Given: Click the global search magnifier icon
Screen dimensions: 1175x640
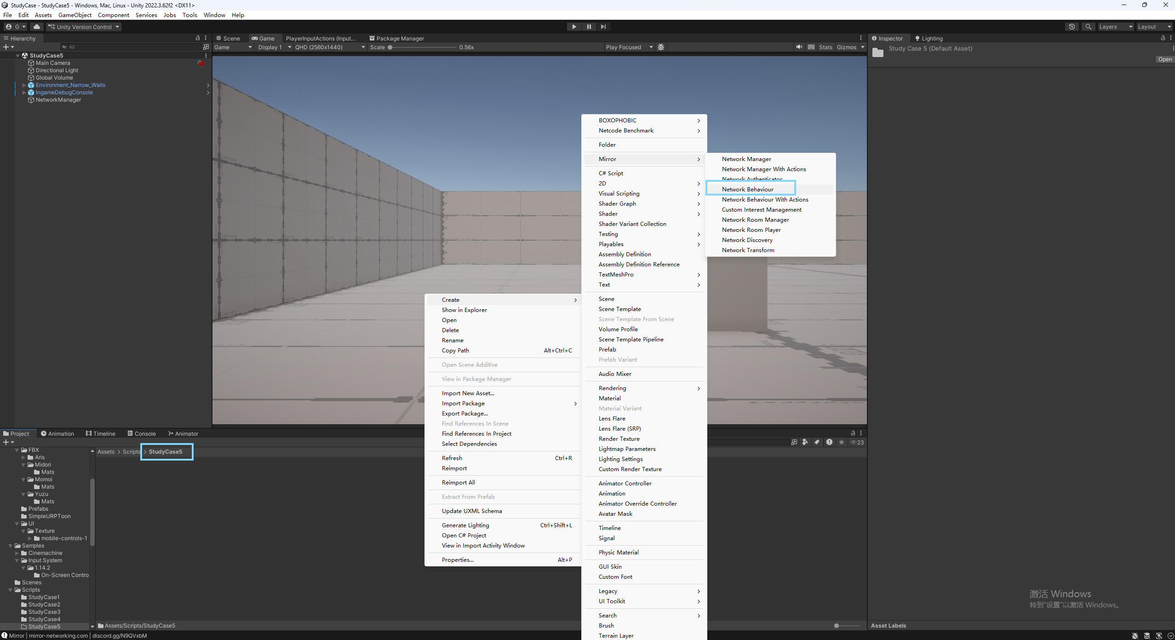Looking at the screenshot, I should point(1088,27).
